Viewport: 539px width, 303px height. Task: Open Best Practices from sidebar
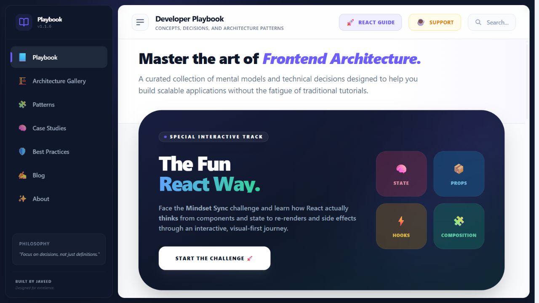pos(59,151)
